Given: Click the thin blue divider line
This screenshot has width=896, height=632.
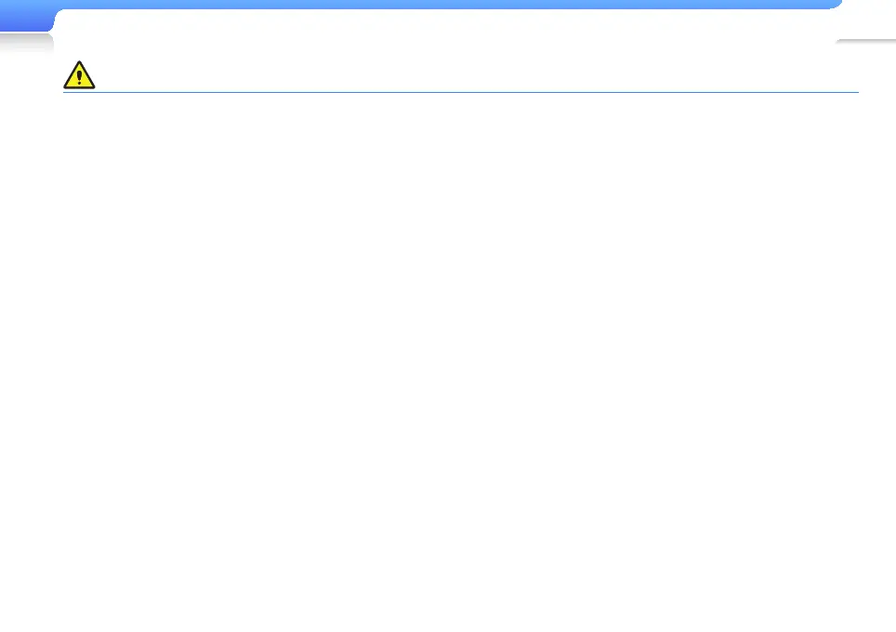Looking at the screenshot, I should tap(461, 92).
